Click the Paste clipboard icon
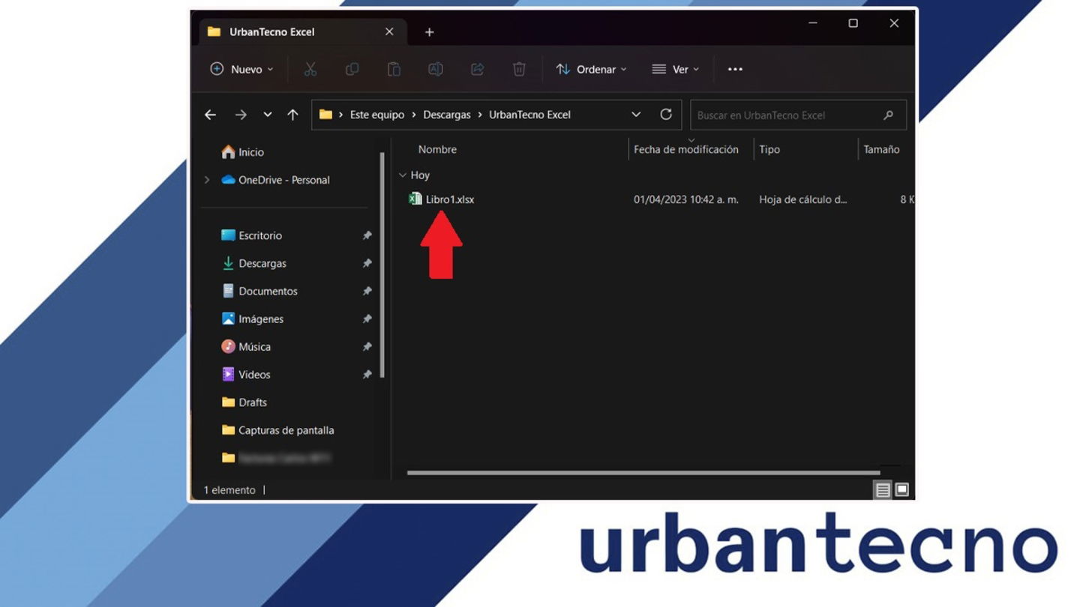Viewport: 1080px width, 607px height. (394, 69)
